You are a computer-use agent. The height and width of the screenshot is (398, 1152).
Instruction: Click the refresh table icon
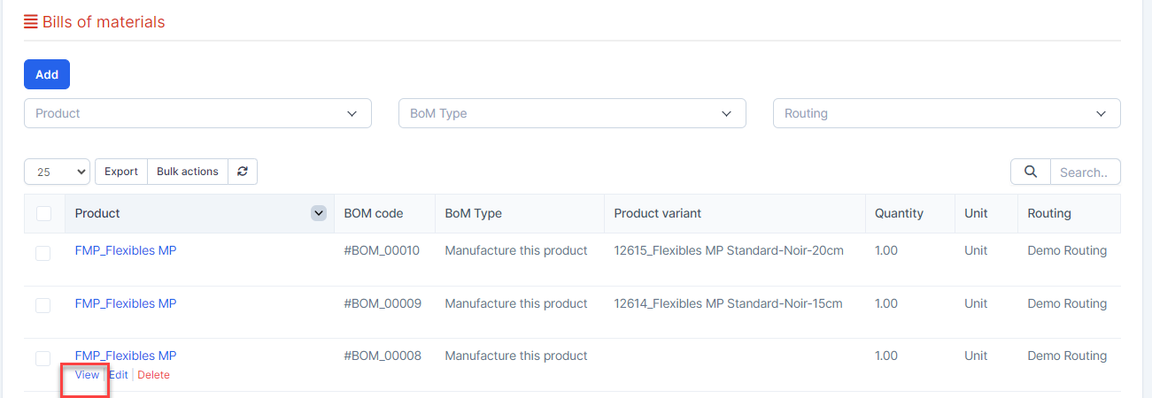coord(243,172)
